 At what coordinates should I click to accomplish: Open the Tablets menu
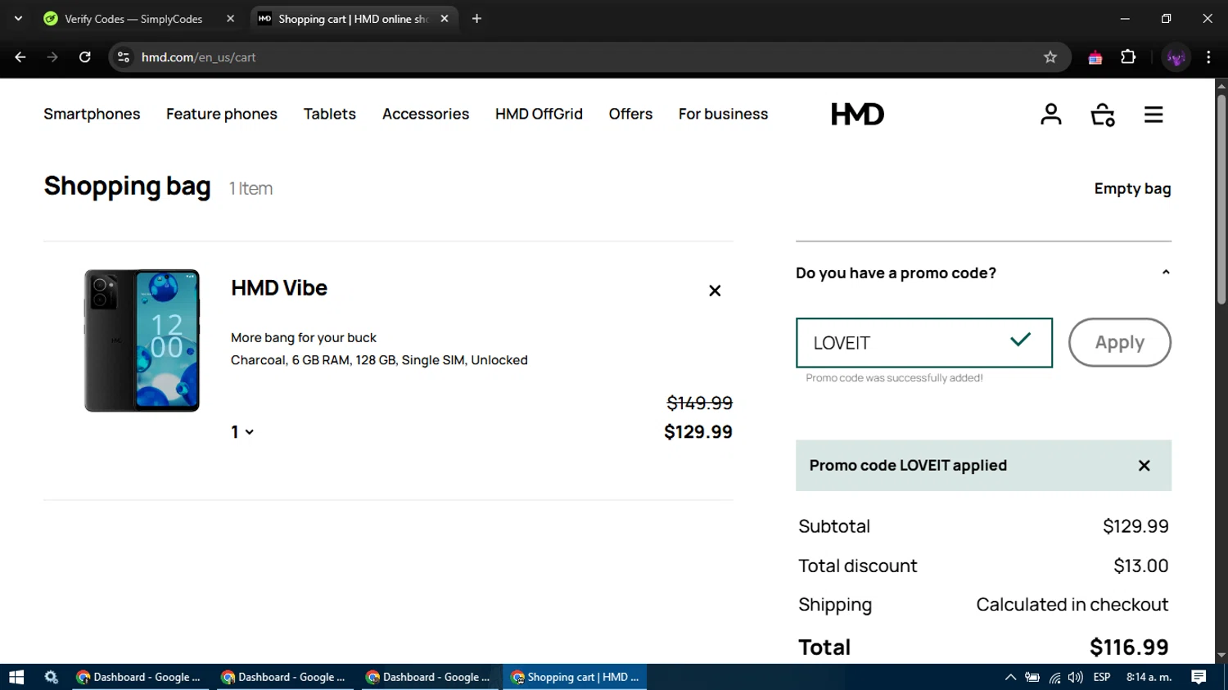pos(330,114)
